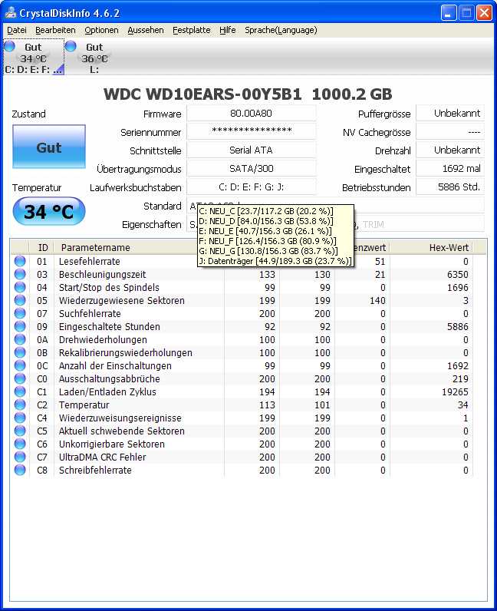The height and width of the screenshot is (611, 497).
Task: Click the Betriebsstunden 5886 Std. field
Action: point(450,187)
